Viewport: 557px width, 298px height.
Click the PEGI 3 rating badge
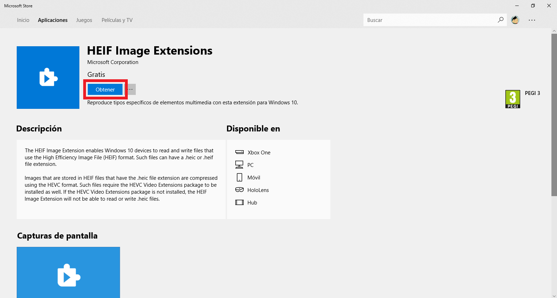513,99
